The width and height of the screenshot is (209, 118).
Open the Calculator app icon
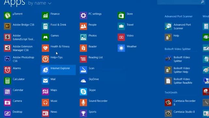7,81
